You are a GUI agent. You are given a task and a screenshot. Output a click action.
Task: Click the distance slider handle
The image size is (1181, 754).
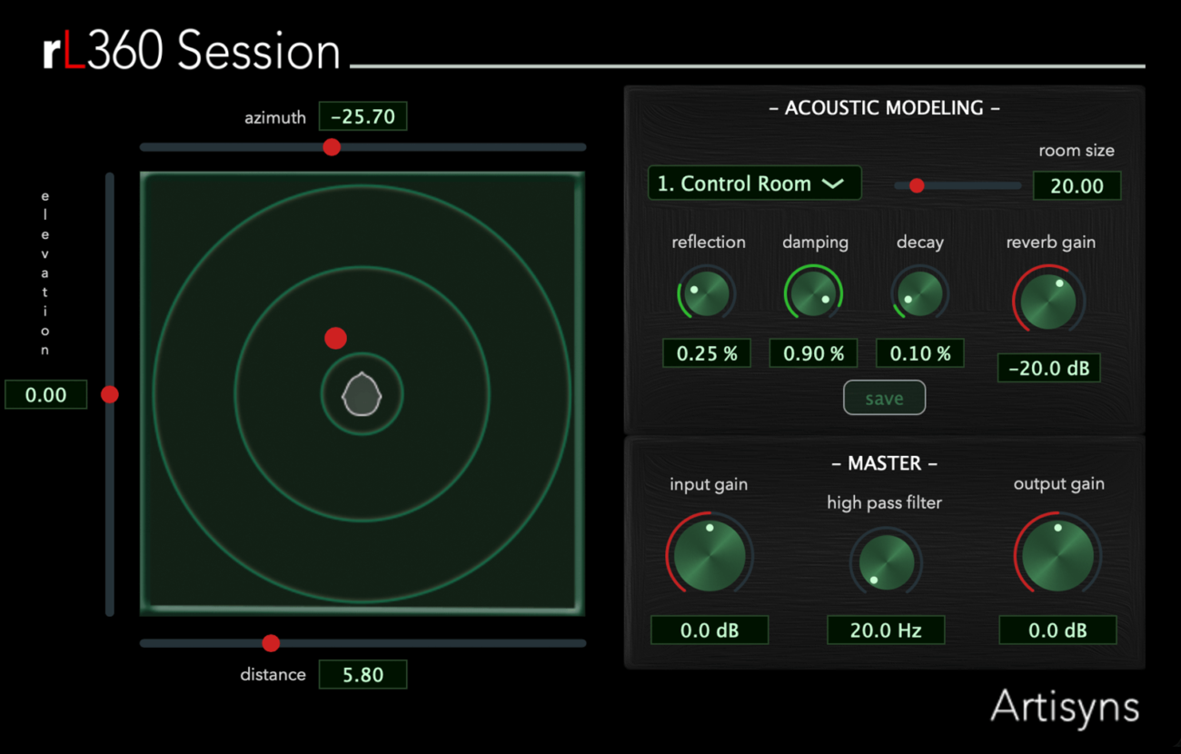point(271,643)
